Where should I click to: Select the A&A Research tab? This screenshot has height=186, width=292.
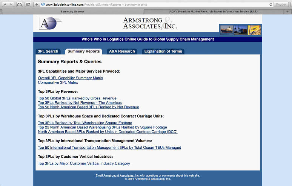click(x=121, y=51)
